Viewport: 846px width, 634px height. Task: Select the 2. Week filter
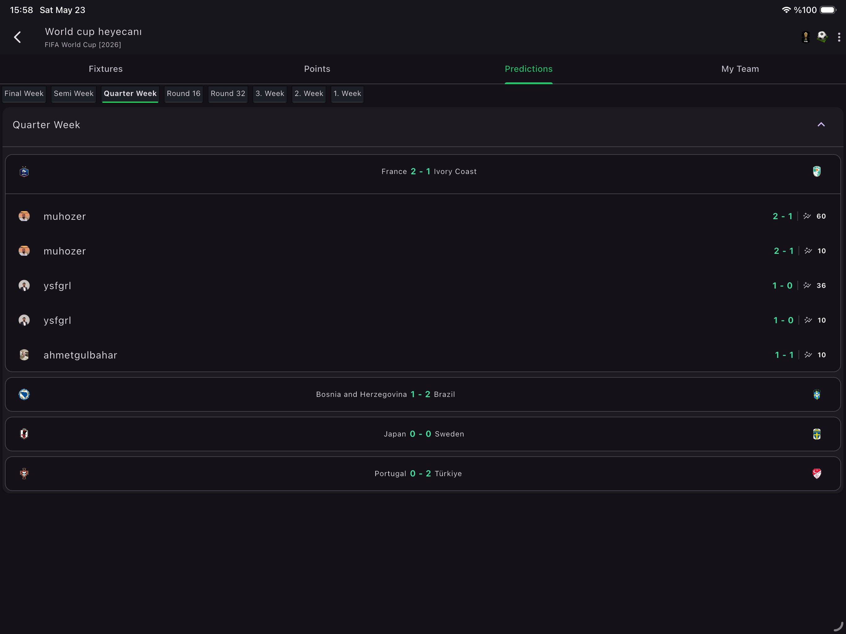click(x=309, y=94)
